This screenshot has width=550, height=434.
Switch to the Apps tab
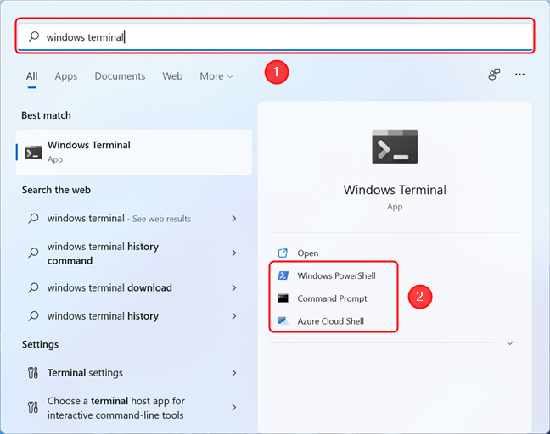coord(66,76)
